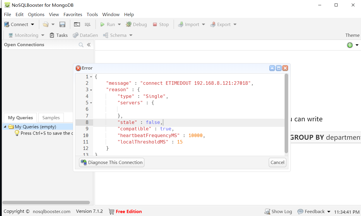Click the green add tab icon

pyautogui.click(x=350, y=45)
